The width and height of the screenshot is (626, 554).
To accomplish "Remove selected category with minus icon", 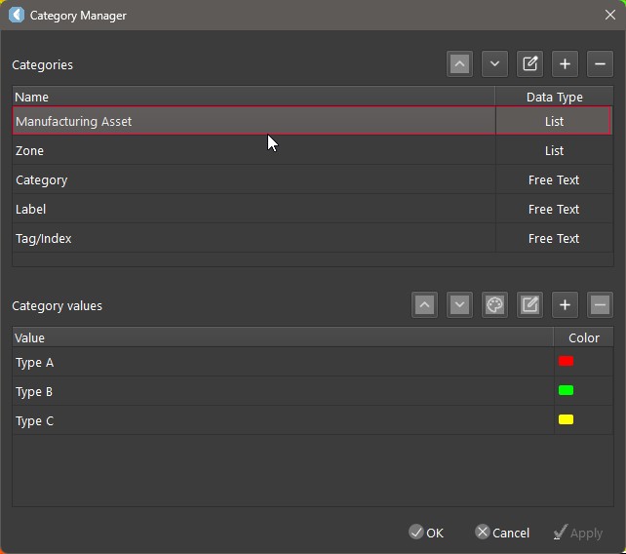I will click(600, 64).
